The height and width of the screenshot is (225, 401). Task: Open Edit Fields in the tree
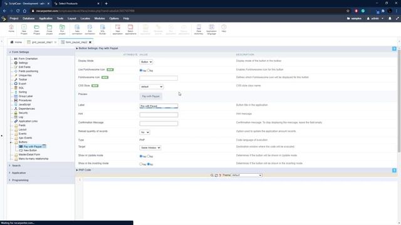click(24, 67)
